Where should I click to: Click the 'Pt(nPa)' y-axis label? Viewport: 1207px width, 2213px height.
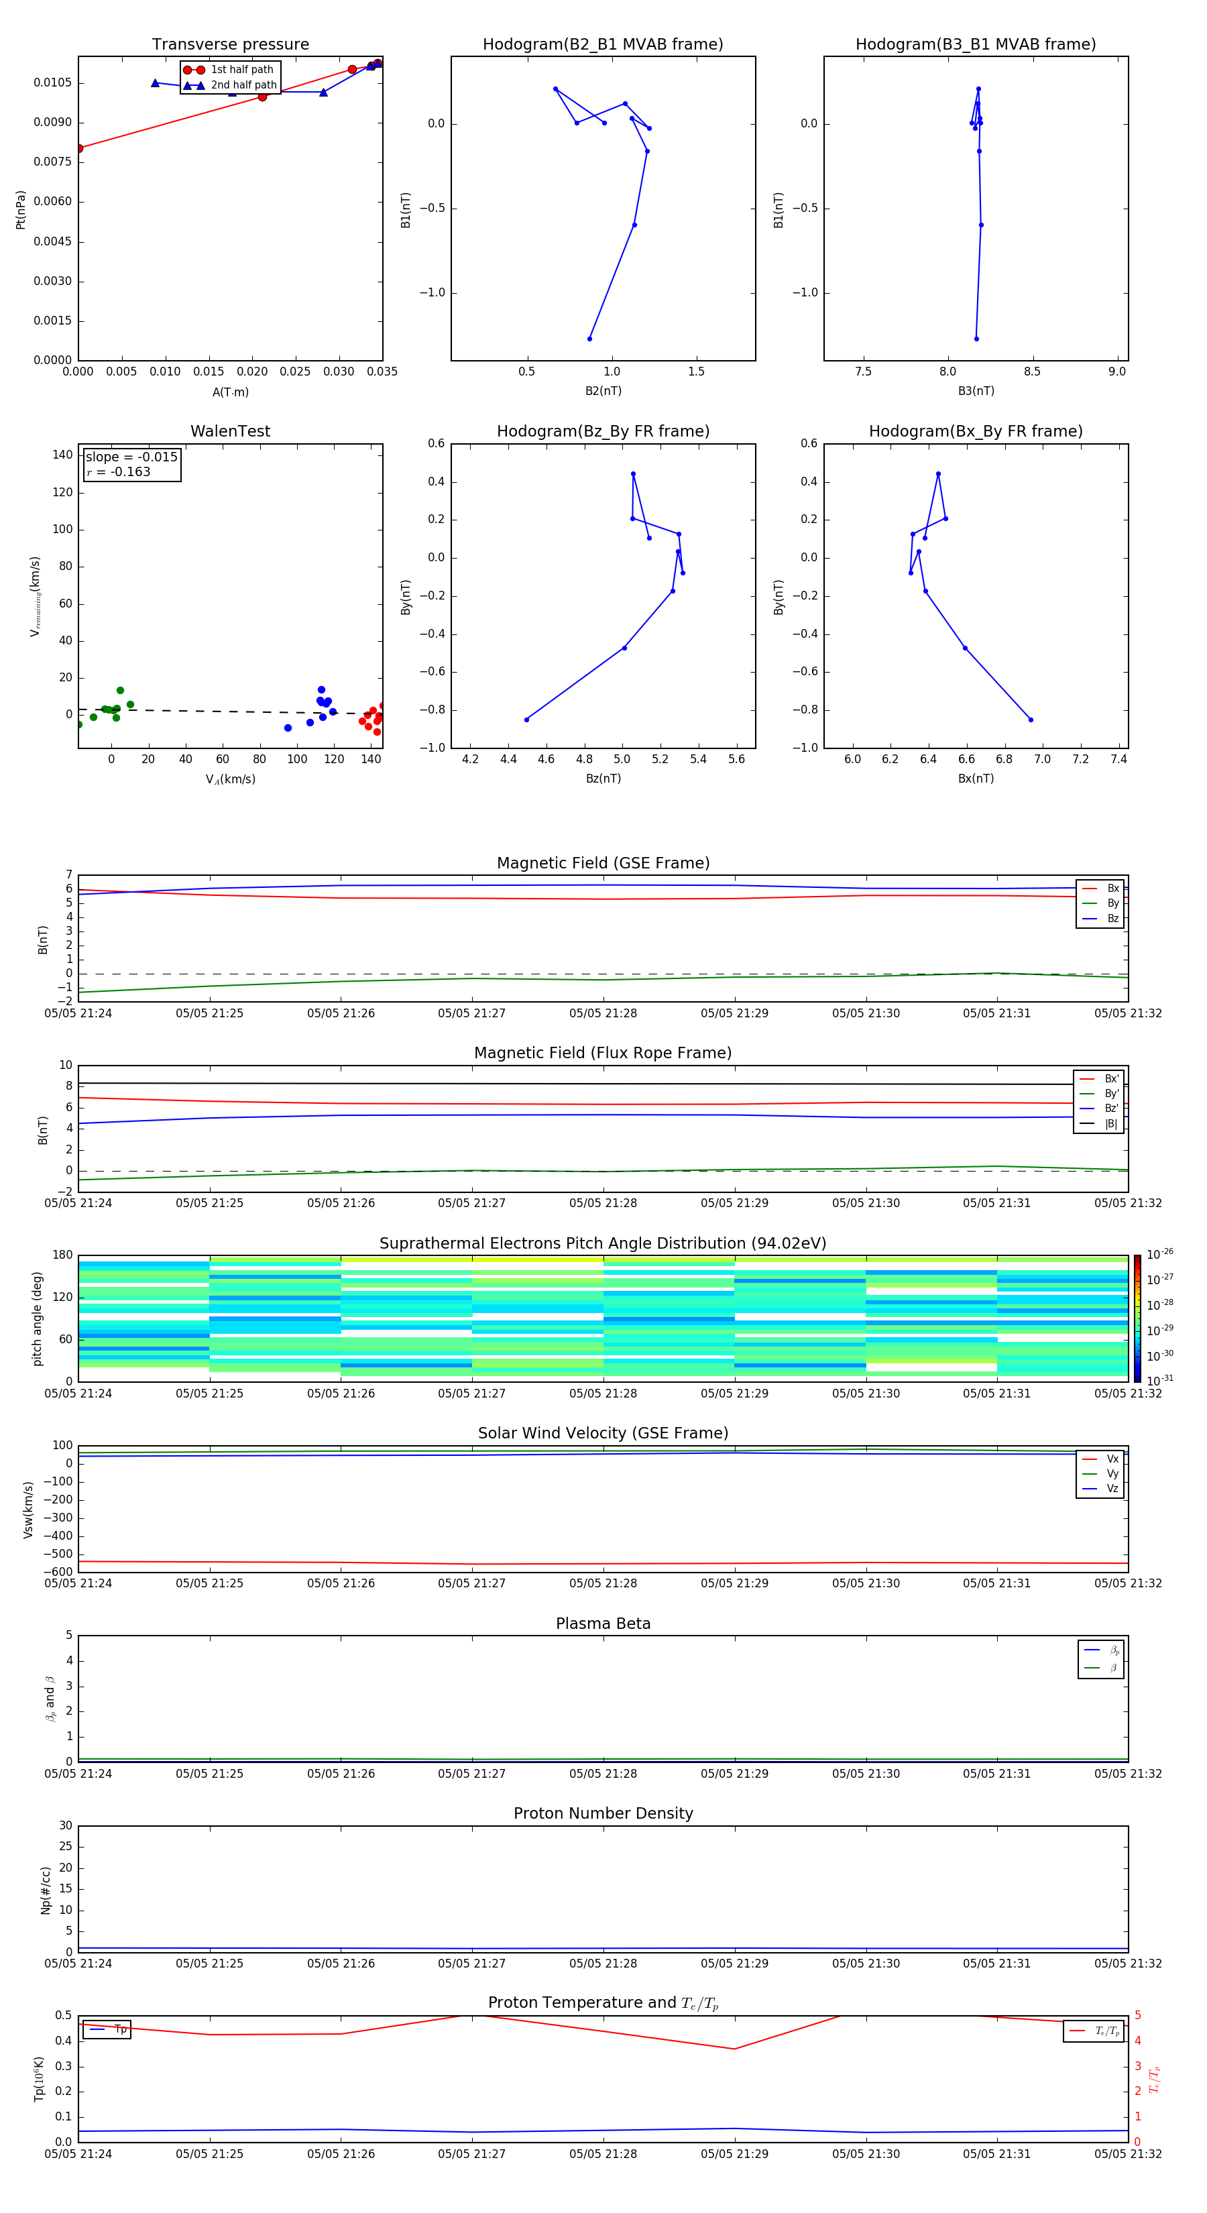pos(21,209)
